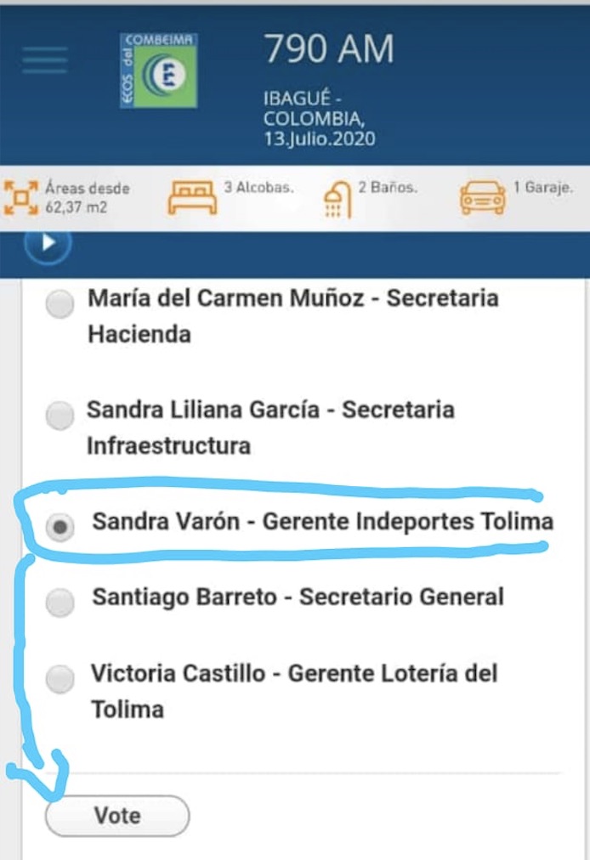Screen dimensions: 590x860
Task: Select Santiago Barreto radio option
Action: [x=60, y=603]
